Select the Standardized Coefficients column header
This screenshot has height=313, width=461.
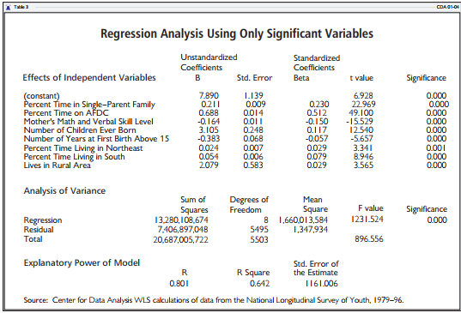(317, 63)
